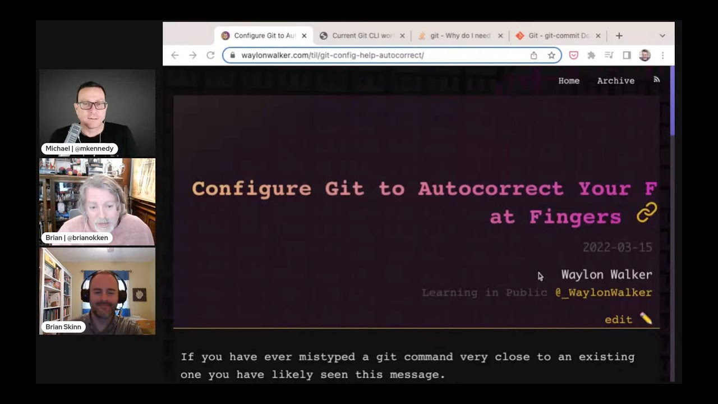The image size is (718, 404).
Task: Toggle the browser side panel
Action: coord(627,55)
